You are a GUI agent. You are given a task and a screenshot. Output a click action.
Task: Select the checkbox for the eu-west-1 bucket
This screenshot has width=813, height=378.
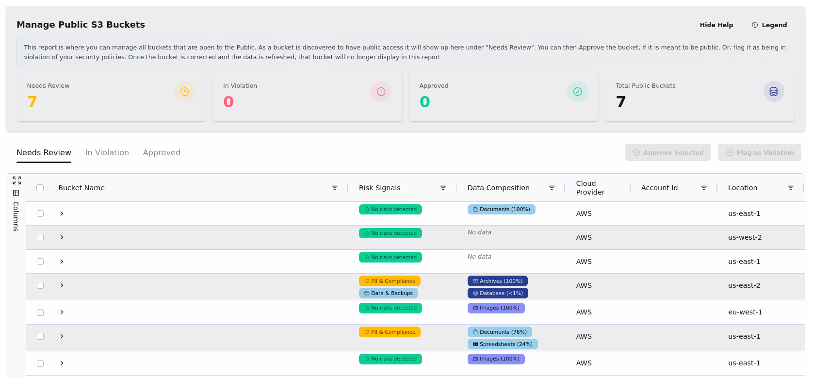(40, 312)
